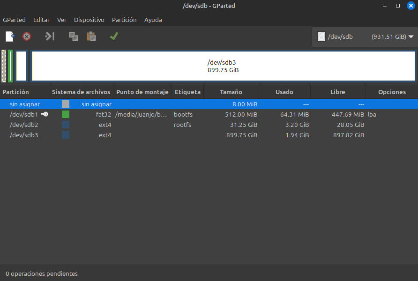418x281 pixels.
Task: Click the green fat32 color swatch
Action: point(66,115)
